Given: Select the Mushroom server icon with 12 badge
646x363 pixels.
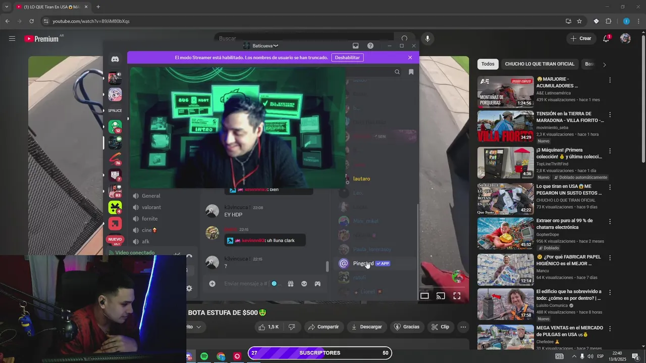Looking at the screenshot, I should tap(115, 127).
